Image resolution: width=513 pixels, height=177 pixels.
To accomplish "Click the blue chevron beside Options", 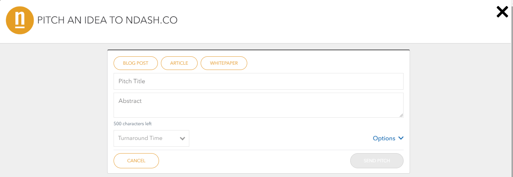I will [x=401, y=138].
